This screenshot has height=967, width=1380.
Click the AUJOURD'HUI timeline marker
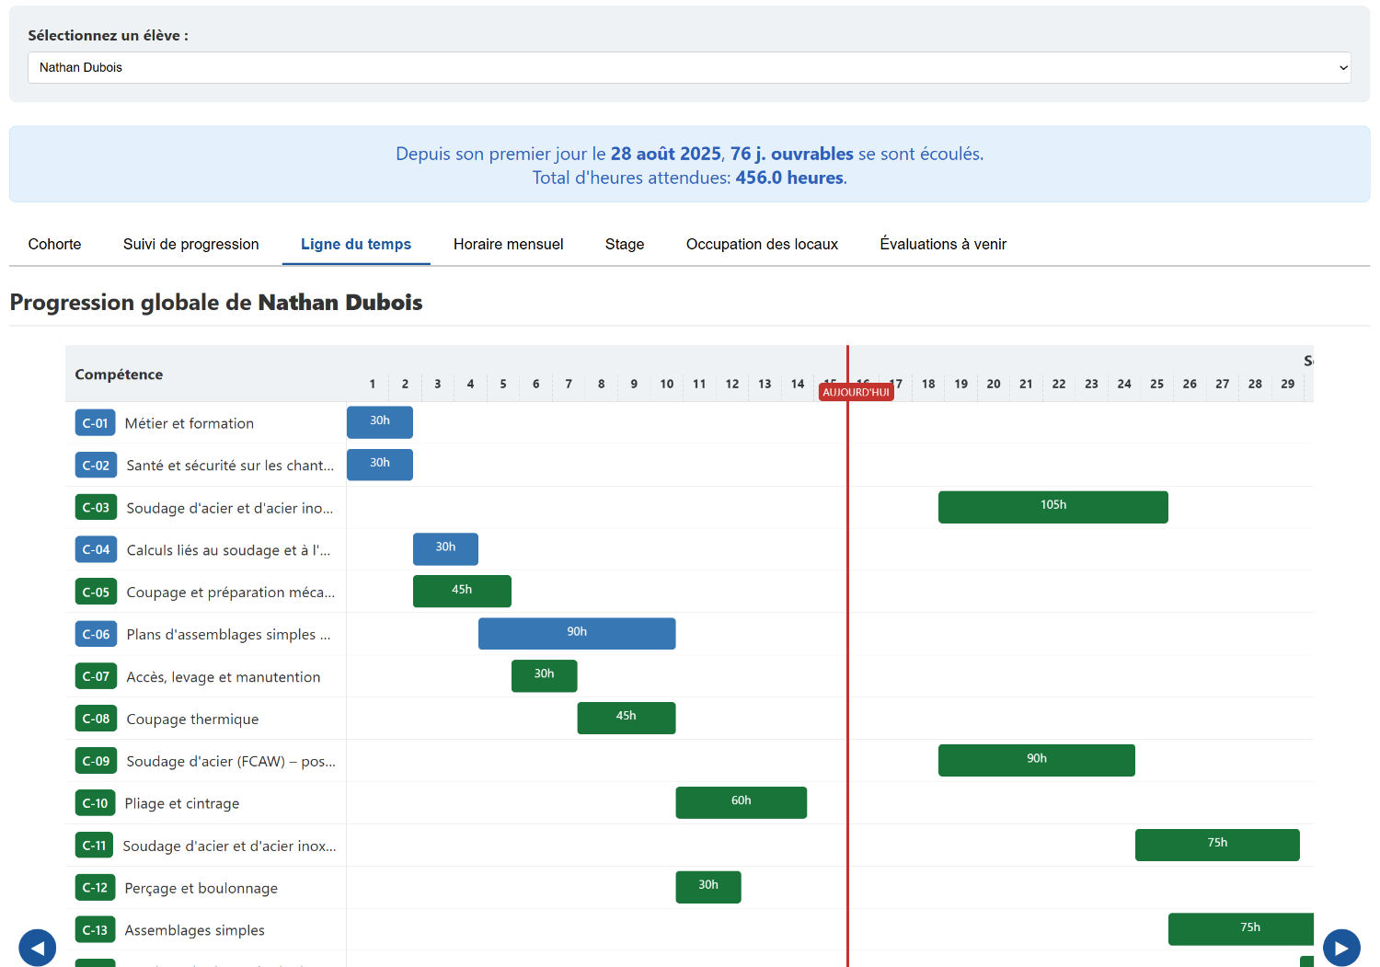tap(856, 392)
